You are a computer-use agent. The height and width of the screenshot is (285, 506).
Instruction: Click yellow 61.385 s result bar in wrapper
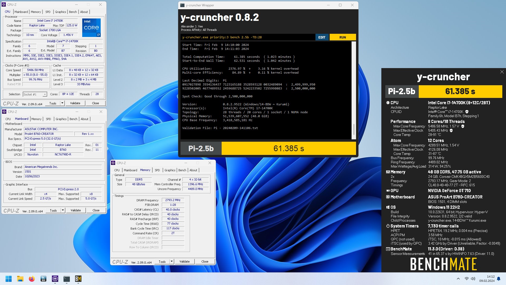point(289,148)
